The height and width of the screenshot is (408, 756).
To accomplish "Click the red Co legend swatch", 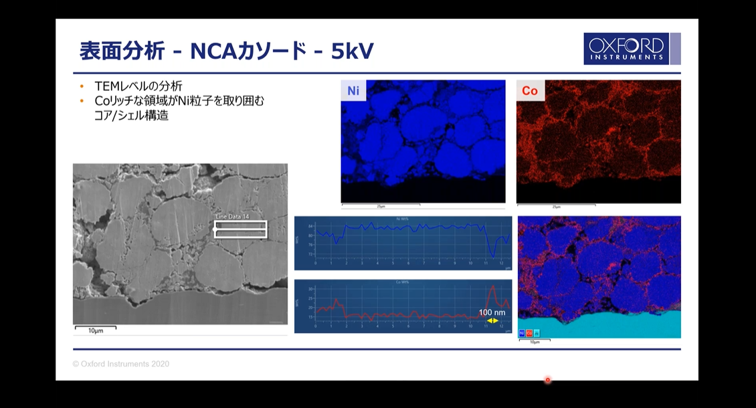I will 529,332.
